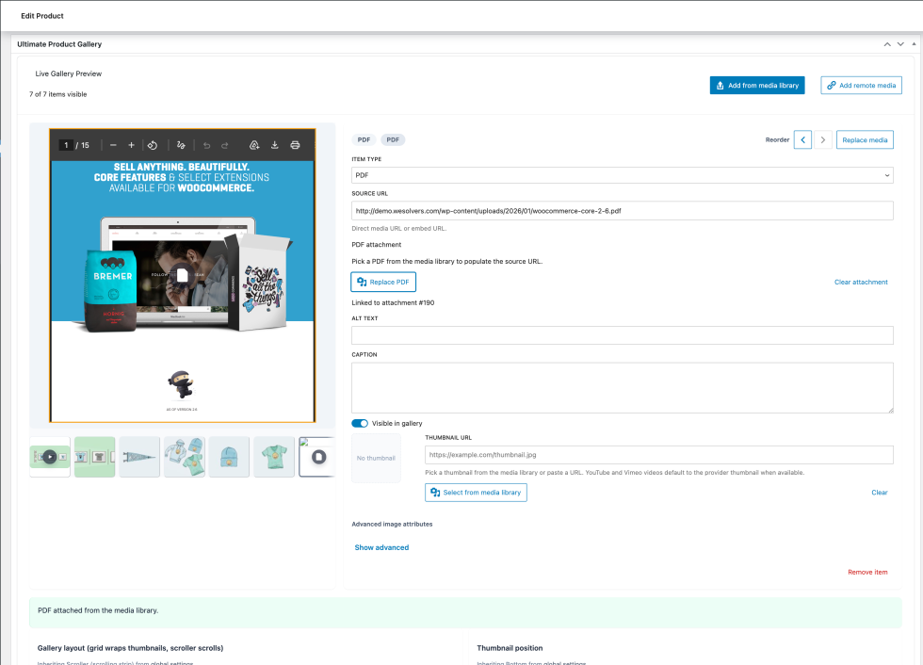Undo in the PDF viewer toolbar

pyautogui.click(x=206, y=145)
